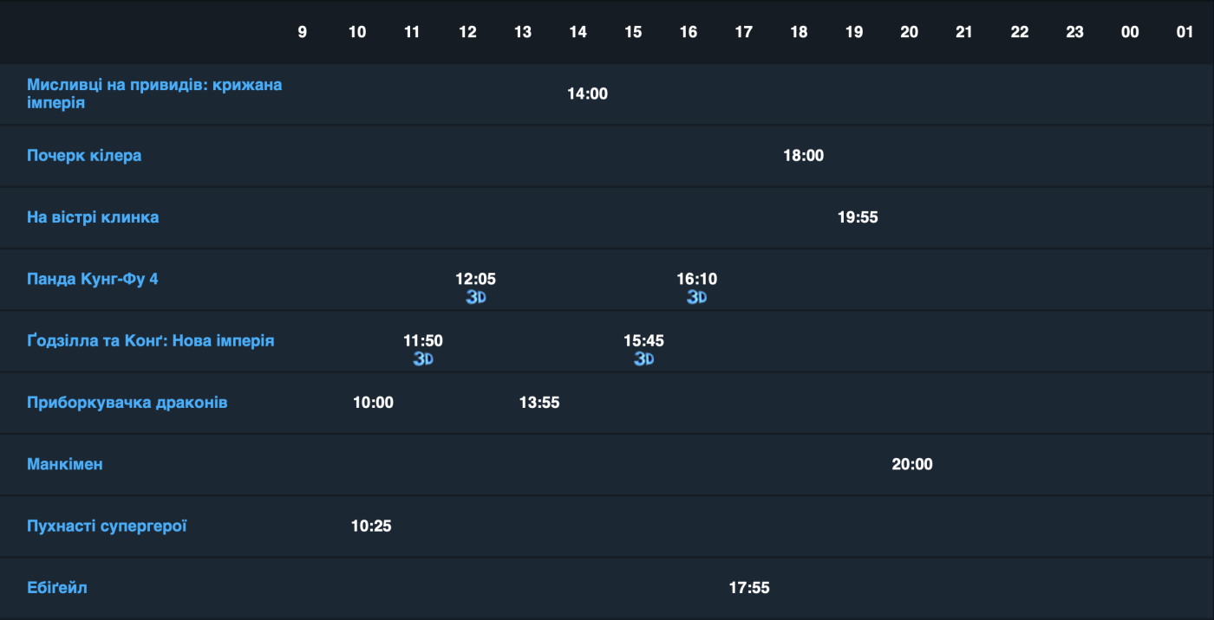Select the 18:00 session of Почерк кілера
Screen dimensions: 1214x620
pos(803,156)
